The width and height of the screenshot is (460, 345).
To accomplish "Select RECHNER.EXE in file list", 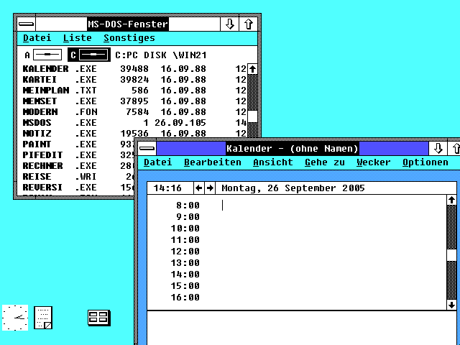I will [78, 166].
